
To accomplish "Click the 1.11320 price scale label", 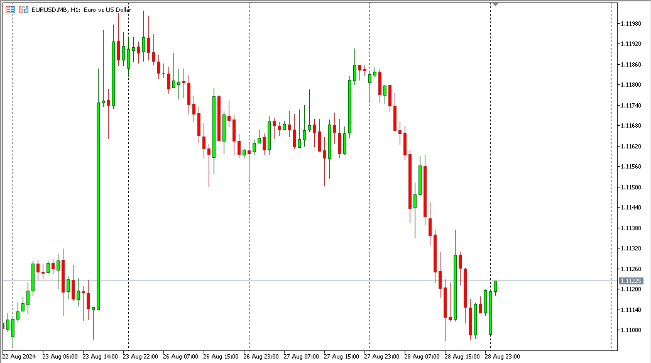I will click(x=631, y=249).
